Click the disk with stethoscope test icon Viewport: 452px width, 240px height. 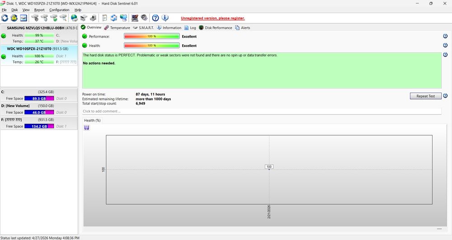35,18
